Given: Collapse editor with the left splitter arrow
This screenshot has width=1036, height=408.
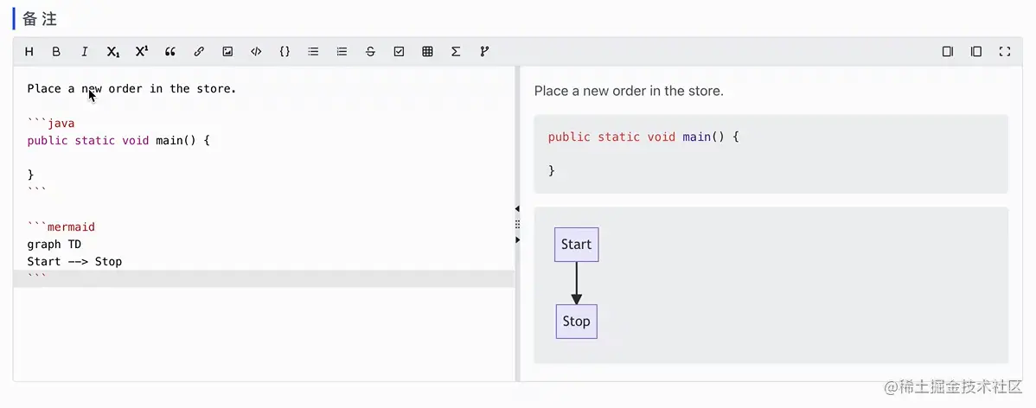Looking at the screenshot, I should coord(517,208).
